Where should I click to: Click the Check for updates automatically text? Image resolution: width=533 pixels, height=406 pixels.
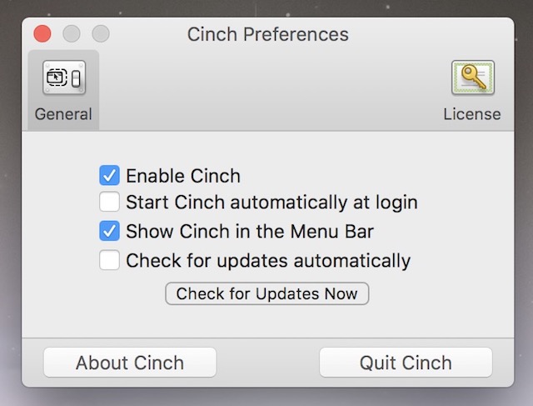(x=268, y=262)
